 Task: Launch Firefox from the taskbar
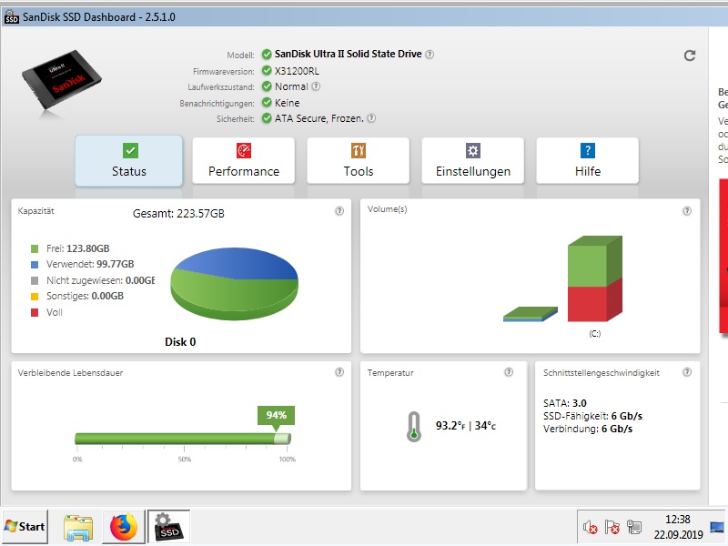(124, 528)
